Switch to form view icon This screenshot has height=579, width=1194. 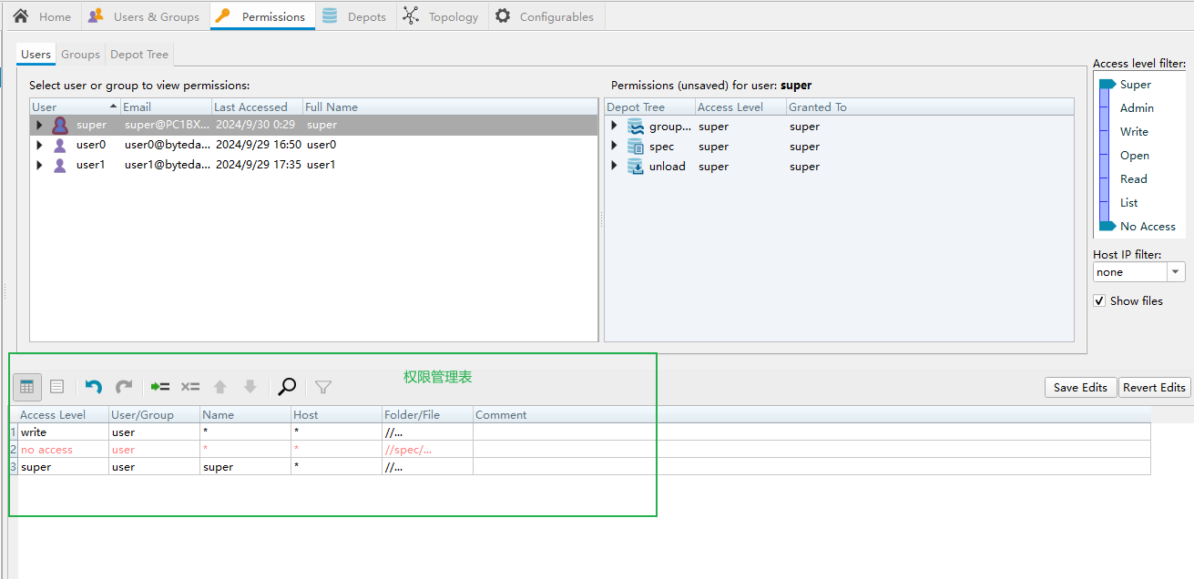point(56,387)
